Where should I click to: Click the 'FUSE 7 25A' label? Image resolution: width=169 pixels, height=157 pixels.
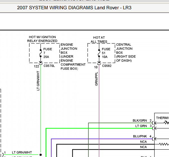pyautogui.click(x=48, y=53)
